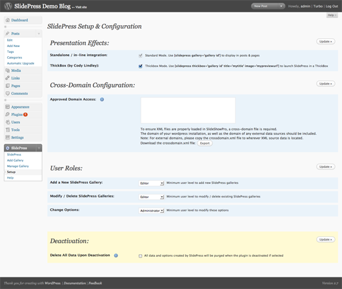Click Update button for Presentation Effects
Image resolution: width=342 pixels, height=289 pixels.
click(x=326, y=41)
